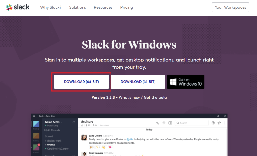The image size is (257, 156).
Task: Click the Starred section label
Action: coord(49,136)
